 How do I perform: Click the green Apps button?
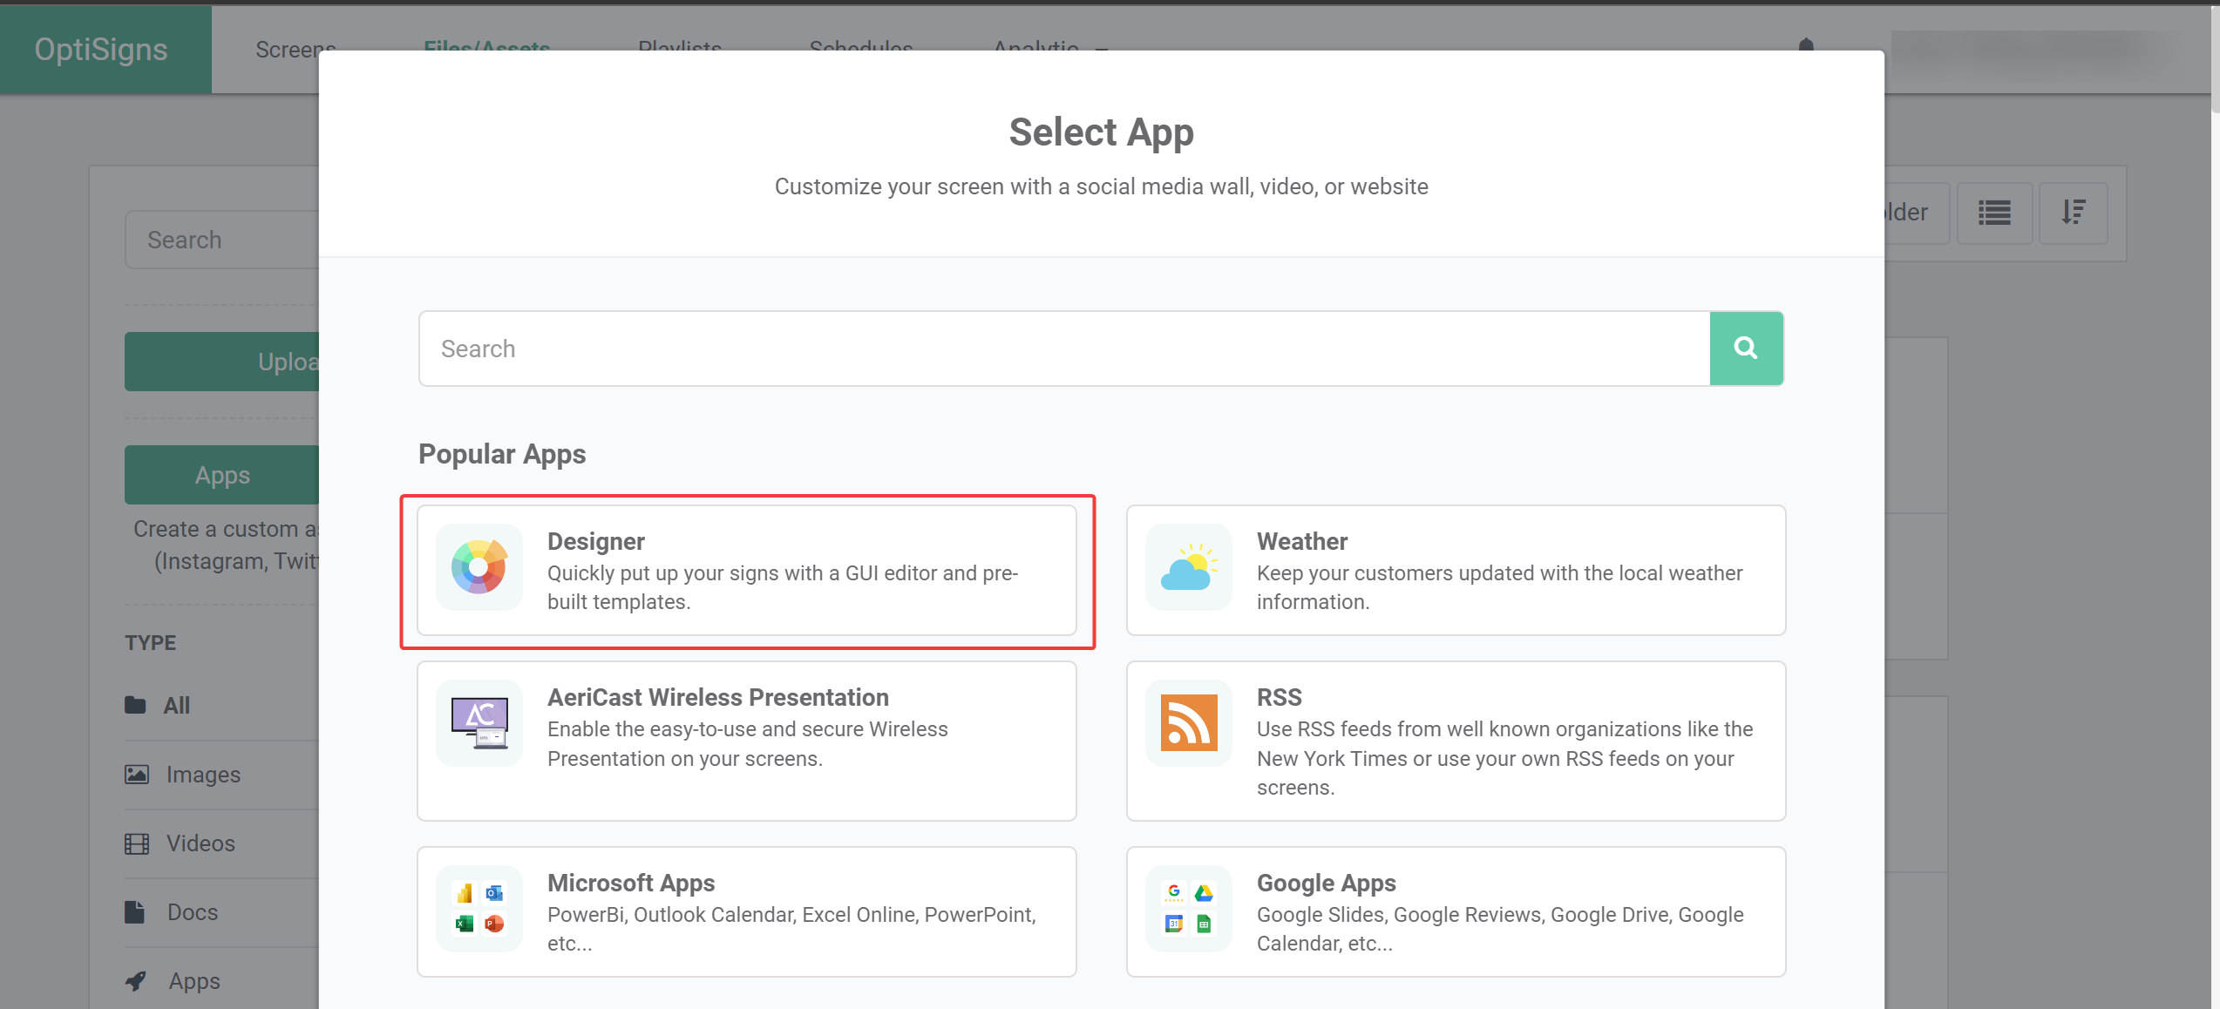[222, 475]
